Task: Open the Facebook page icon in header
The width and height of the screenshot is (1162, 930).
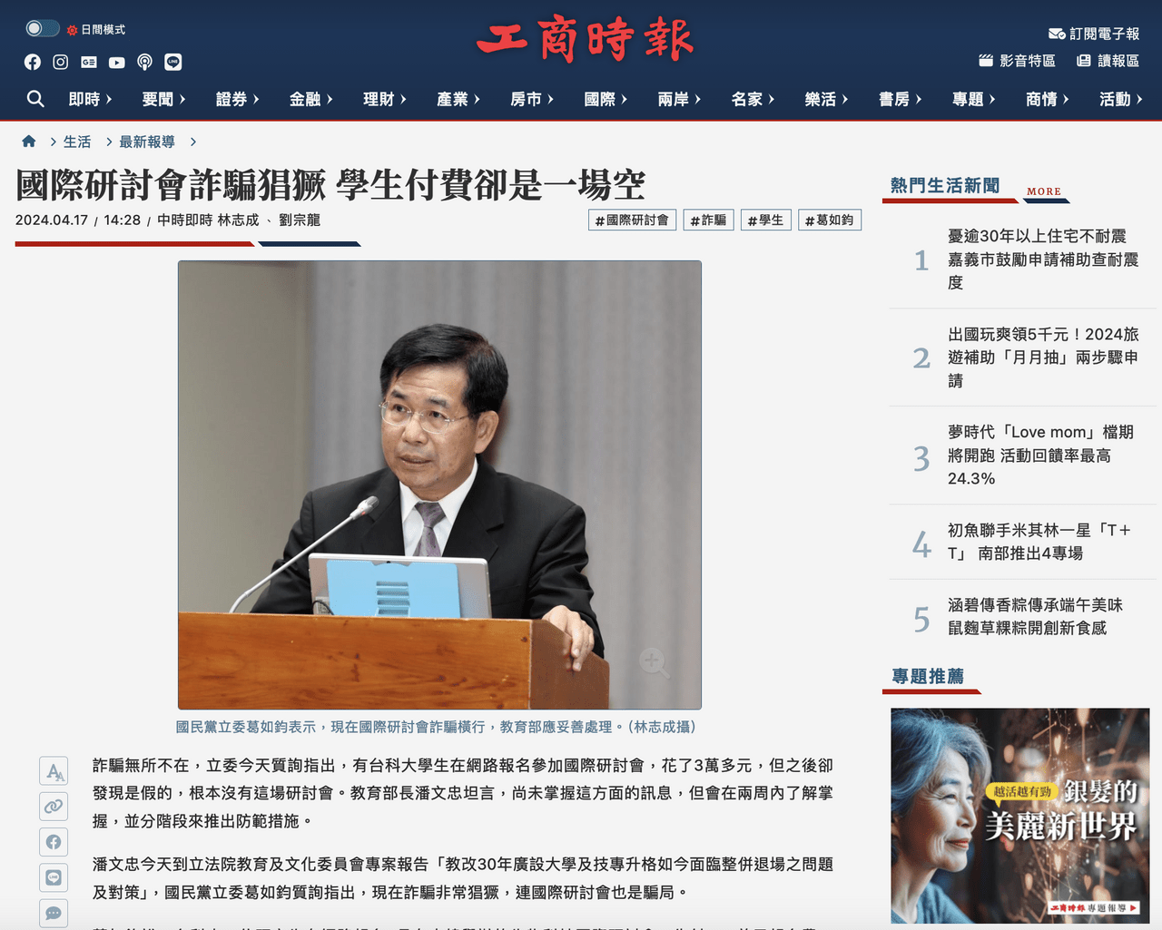Action: click(x=33, y=62)
